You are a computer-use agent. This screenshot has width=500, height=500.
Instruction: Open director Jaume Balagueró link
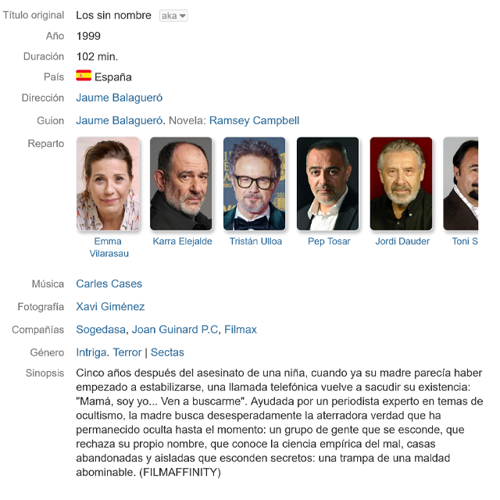(x=120, y=98)
